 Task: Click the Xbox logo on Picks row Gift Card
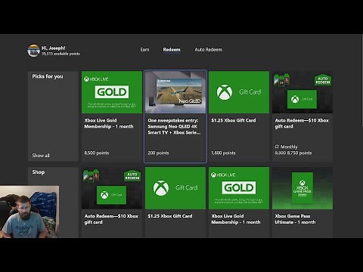[225, 92]
